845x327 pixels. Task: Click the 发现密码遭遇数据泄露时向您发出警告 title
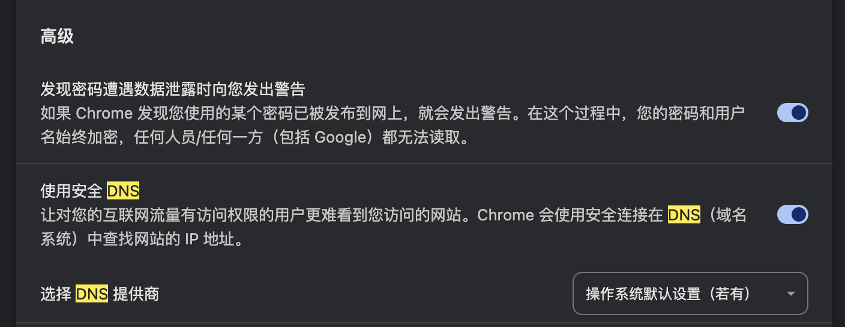(x=173, y=90)
